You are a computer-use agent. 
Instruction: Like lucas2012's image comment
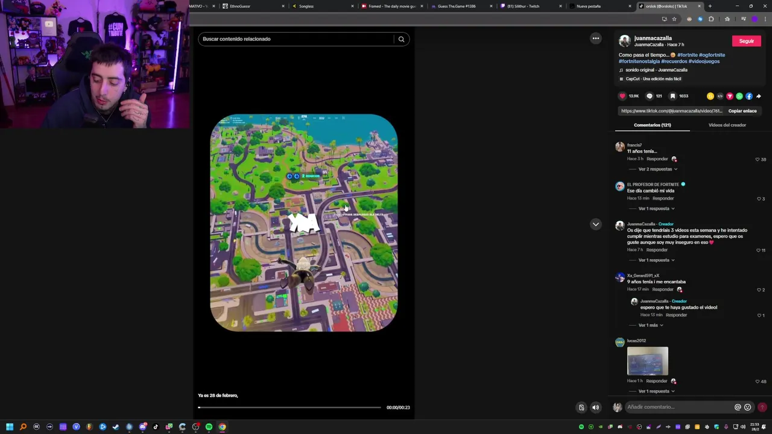(x=758, y=382)
